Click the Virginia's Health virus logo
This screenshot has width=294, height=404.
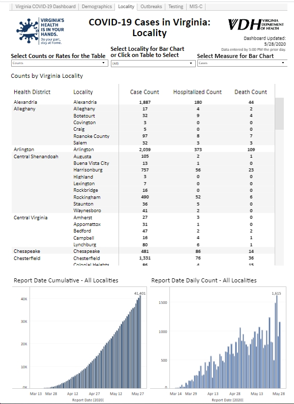[x=40, y=31]
